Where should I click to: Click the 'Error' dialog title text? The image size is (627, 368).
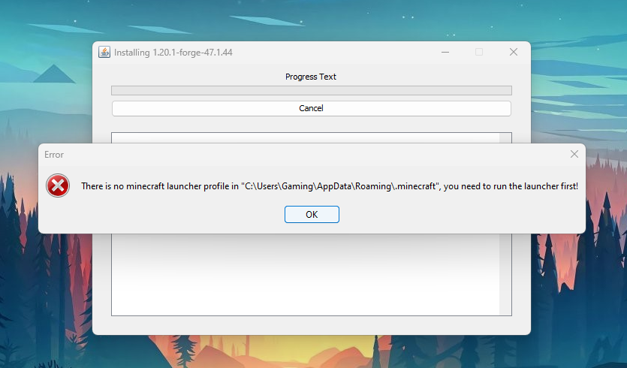click(x=54, y=155)
